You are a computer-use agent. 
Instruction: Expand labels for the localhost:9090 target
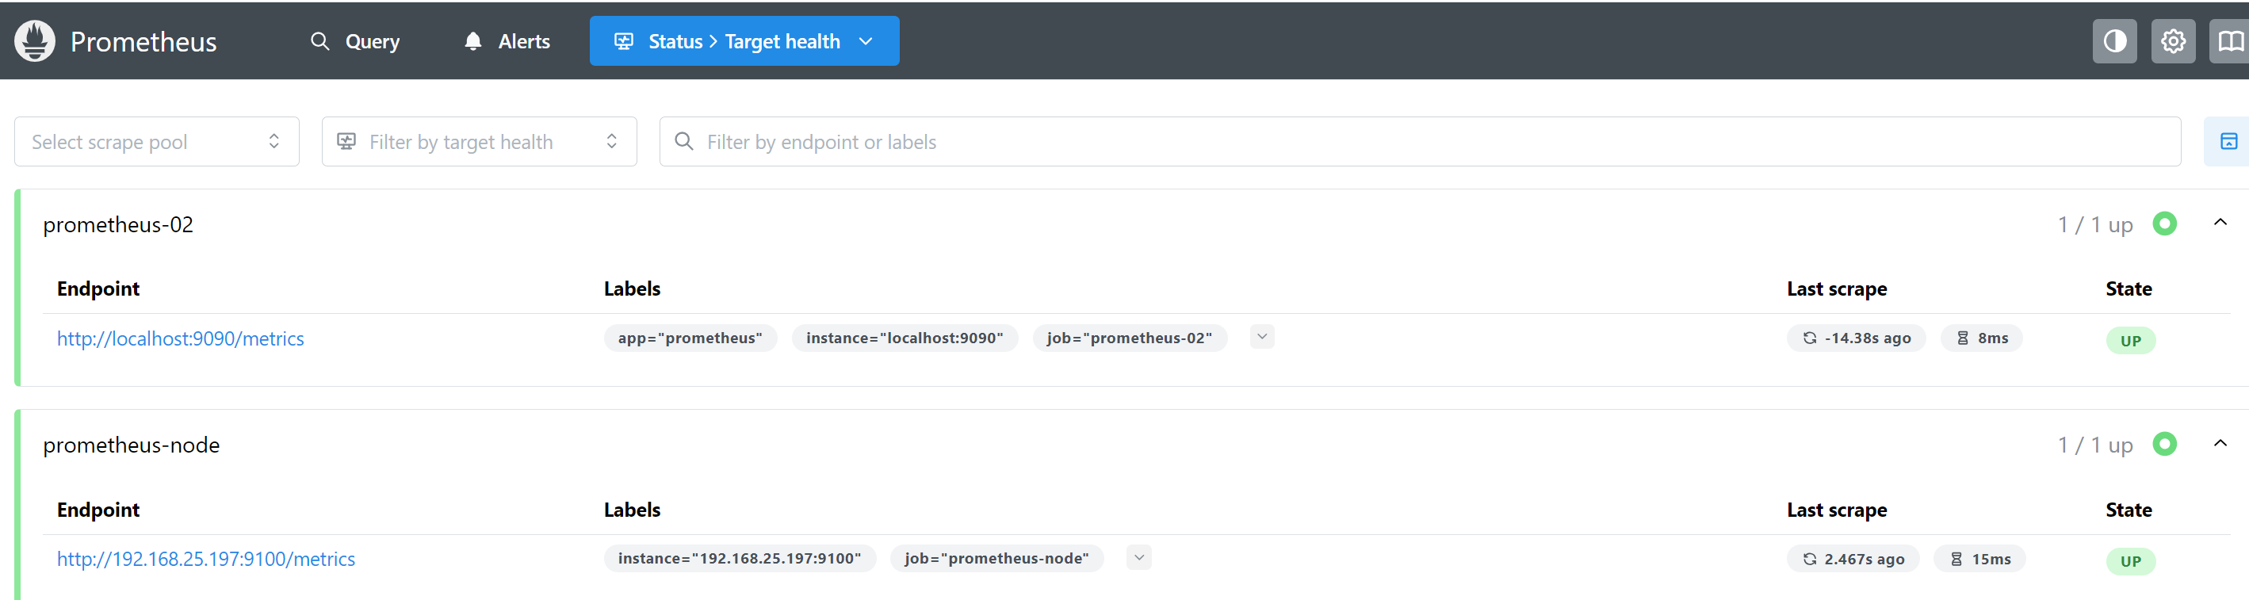pos(1261,337)
